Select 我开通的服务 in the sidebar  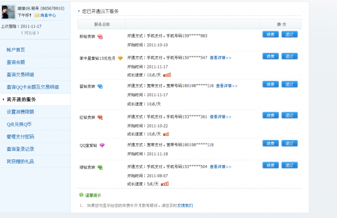(21, 100)
